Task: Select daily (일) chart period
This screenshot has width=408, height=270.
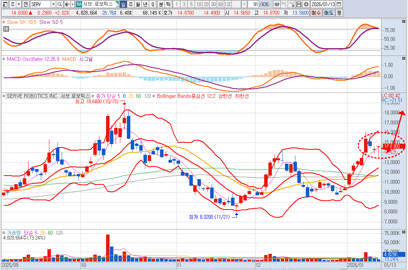Action: 123,4
